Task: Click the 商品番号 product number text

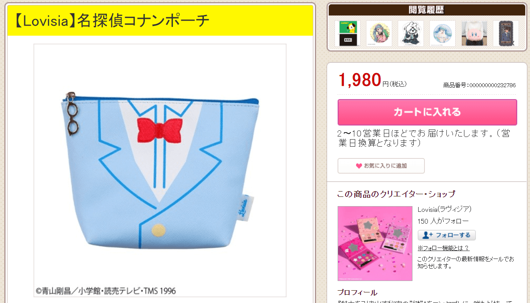Action: coord(479,85)
